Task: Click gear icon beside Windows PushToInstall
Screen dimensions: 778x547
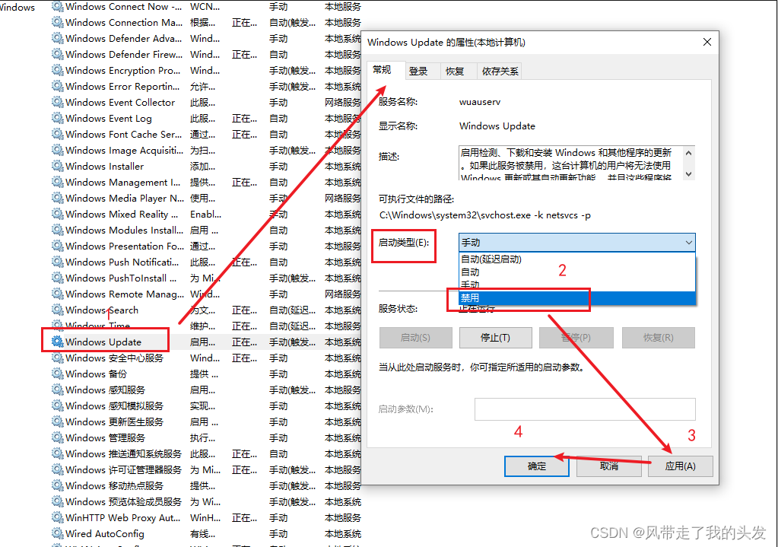Action: pos(58,278)
